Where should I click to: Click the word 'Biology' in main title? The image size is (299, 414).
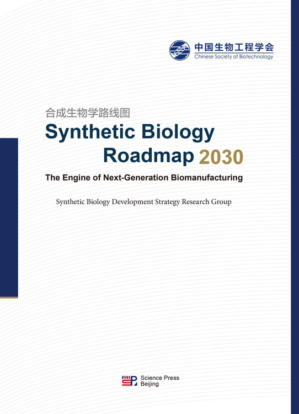tap(178, 132)
